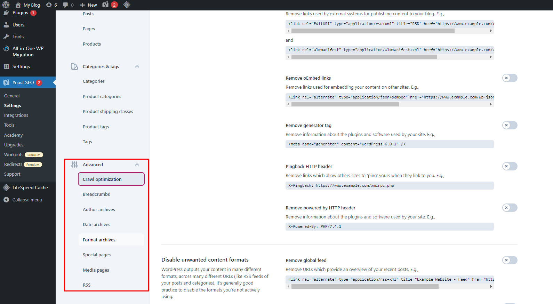Click the Categories & tags icon
This screenshot has width=553, height=304.
coord(74,66)
